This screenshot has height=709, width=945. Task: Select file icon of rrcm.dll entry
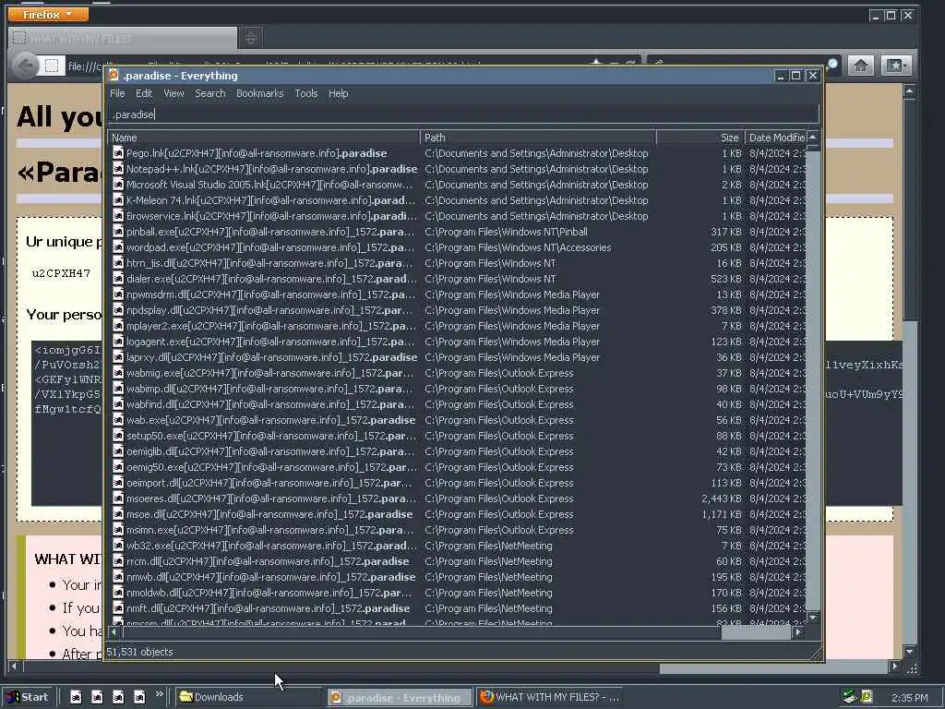tap(118, 561)
